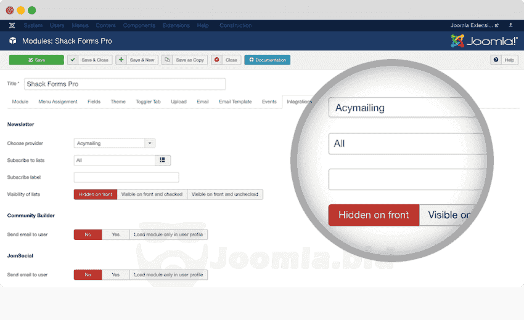The height and width of the screenshot is (320, 524).
Task: Click the red Close icon
Action: (x=217, y=60)
